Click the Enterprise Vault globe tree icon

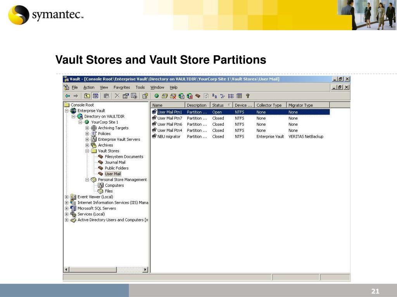click(73, 111)
